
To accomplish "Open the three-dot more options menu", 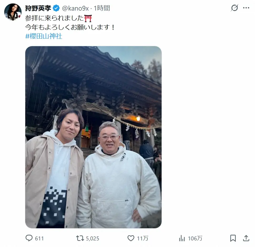I will [x=246, y=8].
